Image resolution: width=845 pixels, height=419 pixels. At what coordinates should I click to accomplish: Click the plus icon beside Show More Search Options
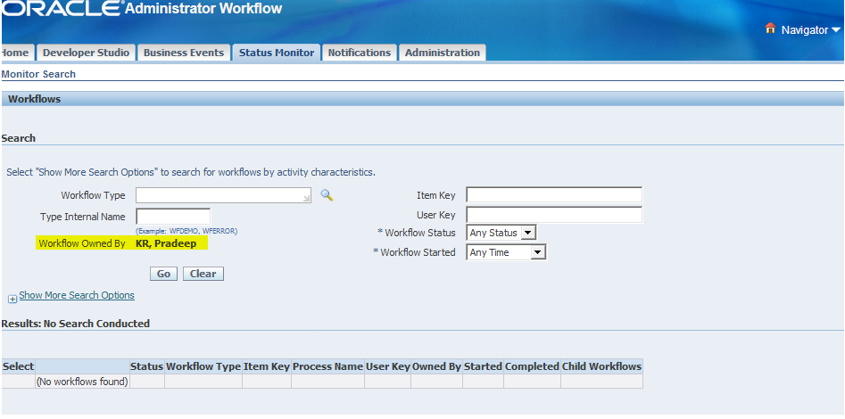click(12, 299)
